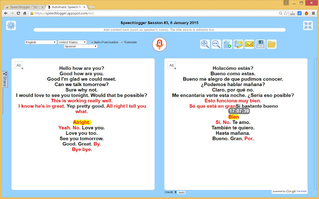Click the All selector in translation pane

coord(171,65)
